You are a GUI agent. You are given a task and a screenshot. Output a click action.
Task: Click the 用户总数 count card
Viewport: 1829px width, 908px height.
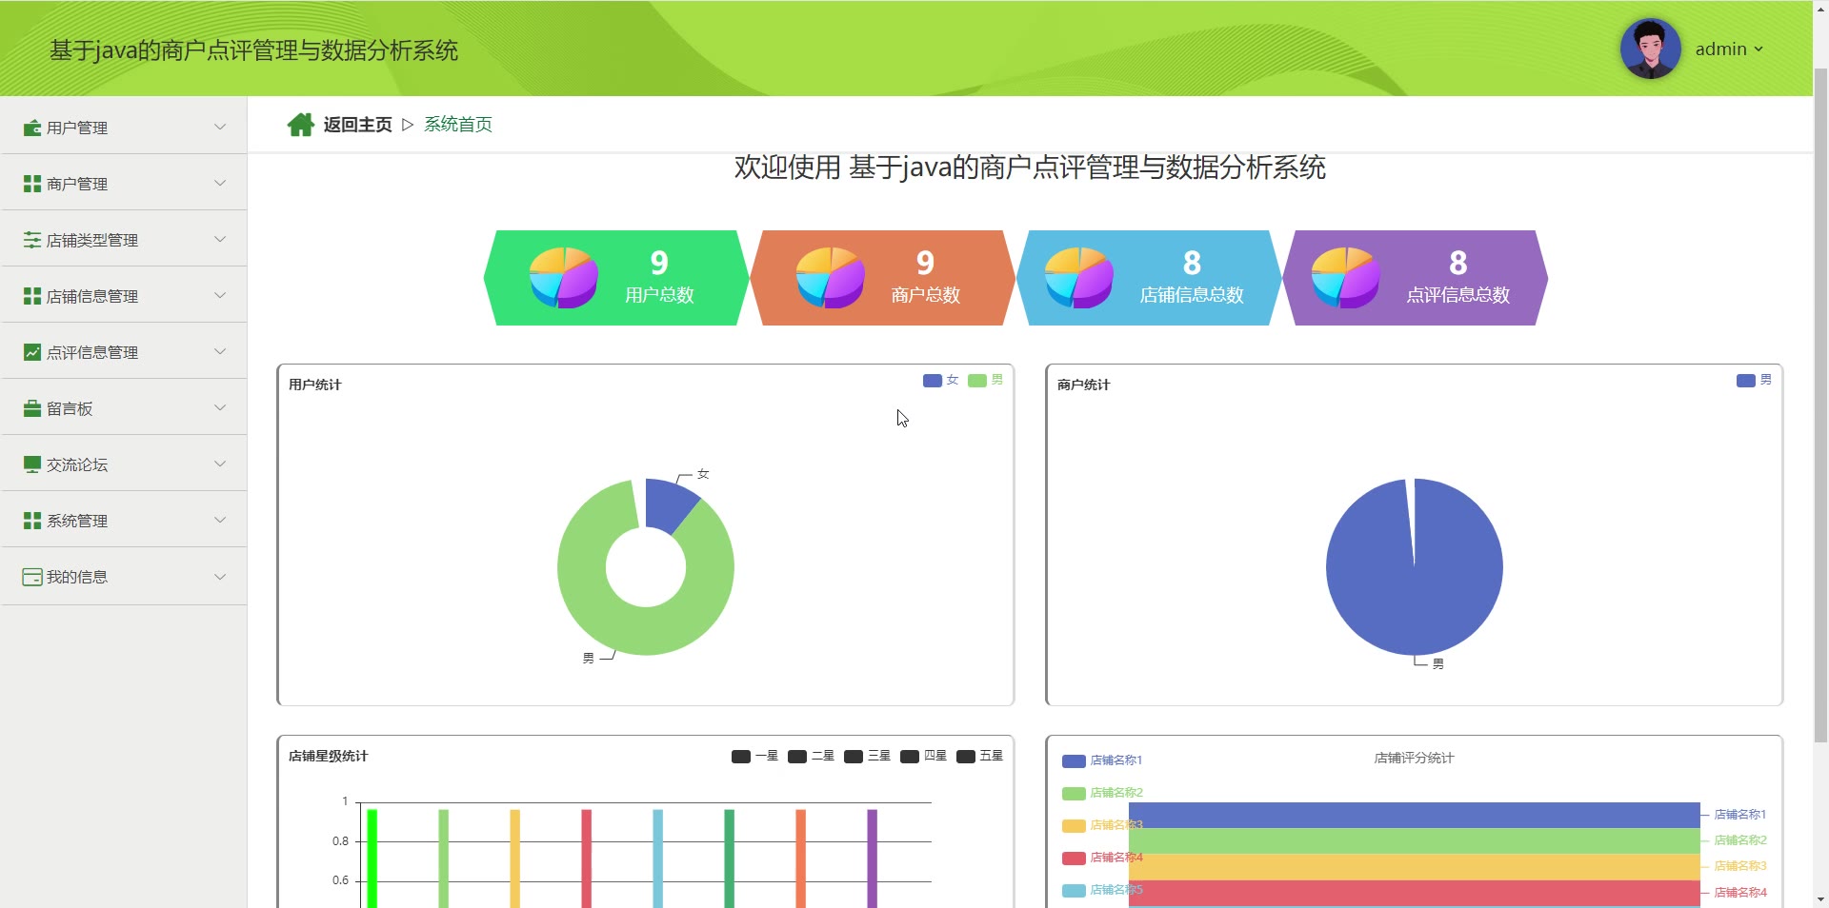click(x=616, y=278)
